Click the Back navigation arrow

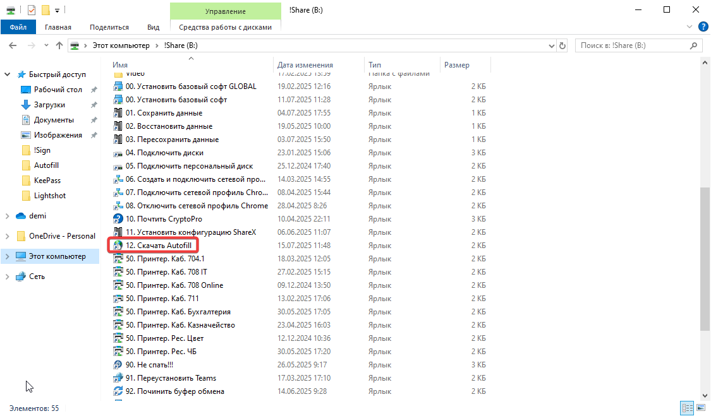coord(13,45)
